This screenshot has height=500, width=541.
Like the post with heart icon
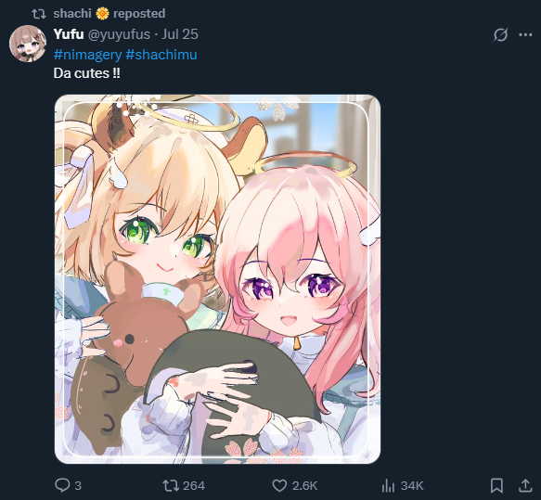pos(279,485)
